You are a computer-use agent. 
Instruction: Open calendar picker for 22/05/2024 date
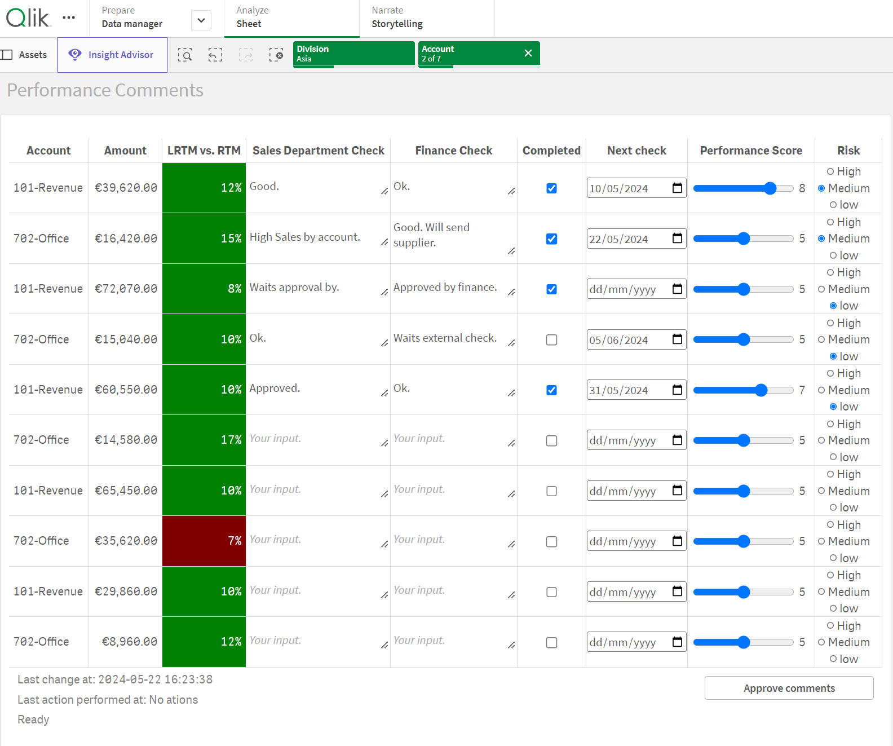pyautogui.click(x=677, y=239)
